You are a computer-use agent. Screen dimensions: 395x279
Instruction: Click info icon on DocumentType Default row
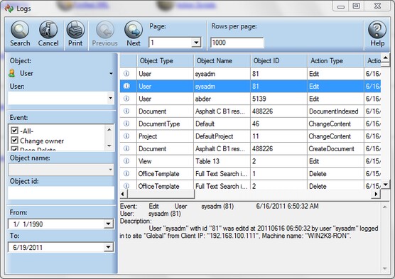[126, 124]
